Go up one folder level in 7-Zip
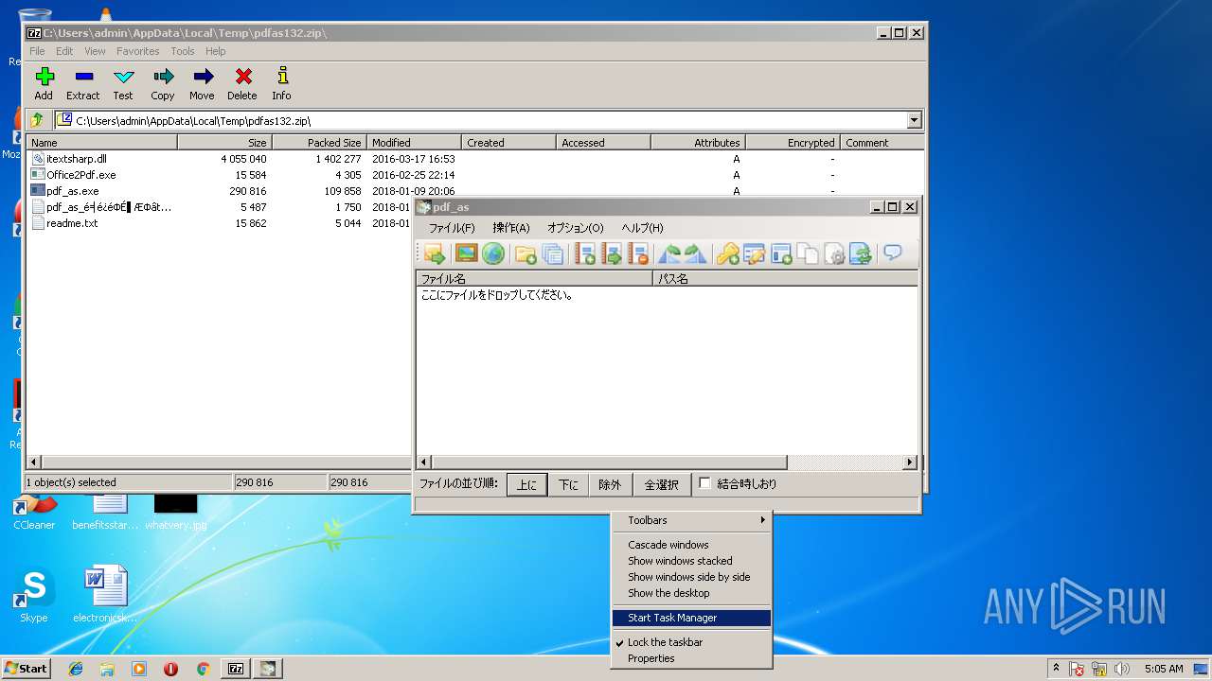This screenshot has width=1212, height=681. 37,120
